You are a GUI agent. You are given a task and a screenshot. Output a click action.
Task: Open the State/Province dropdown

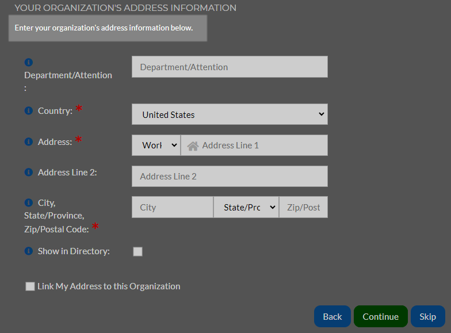246,207
